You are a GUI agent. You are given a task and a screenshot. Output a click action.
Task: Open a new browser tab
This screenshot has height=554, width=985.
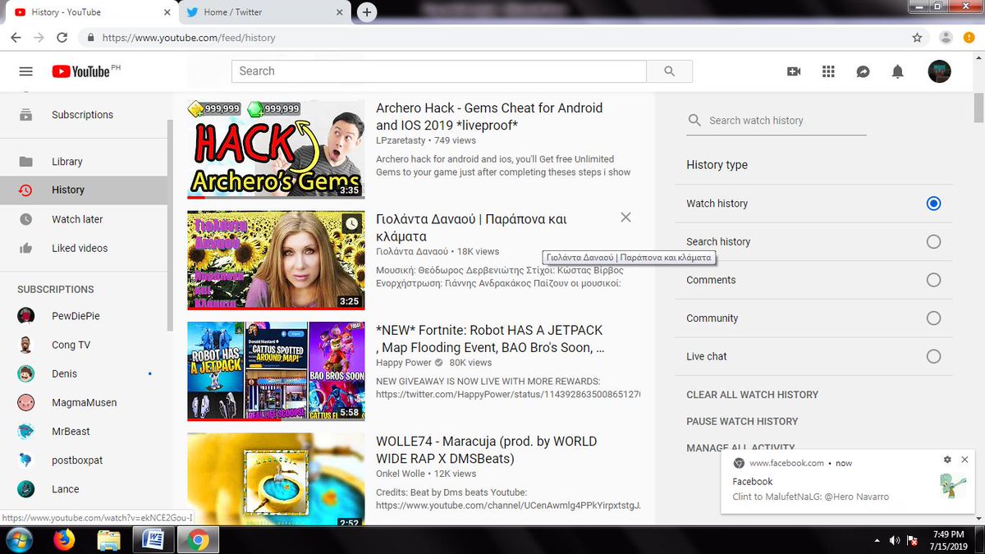367,12
